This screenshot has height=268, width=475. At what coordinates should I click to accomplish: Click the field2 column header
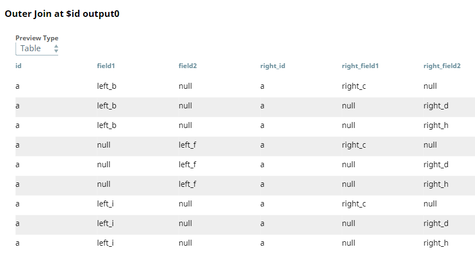[x=188, y=66]
